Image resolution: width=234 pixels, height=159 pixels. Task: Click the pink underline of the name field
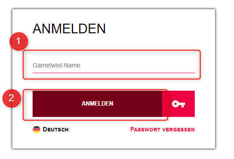coord(114,73)
